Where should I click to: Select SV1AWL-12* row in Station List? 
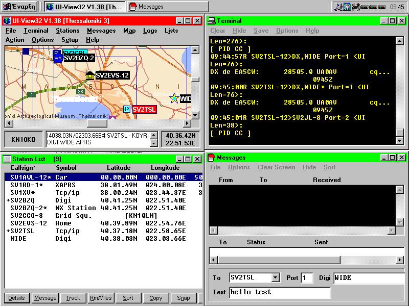point(104,177)
